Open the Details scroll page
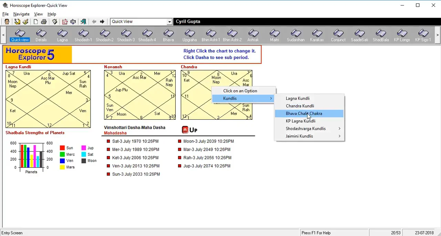This screenshot has width=441, height=236. tap(41, 35)
